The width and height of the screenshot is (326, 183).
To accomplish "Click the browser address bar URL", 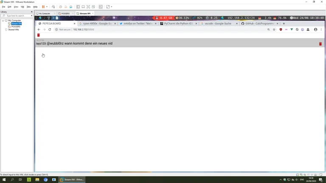I will (83, 30).
